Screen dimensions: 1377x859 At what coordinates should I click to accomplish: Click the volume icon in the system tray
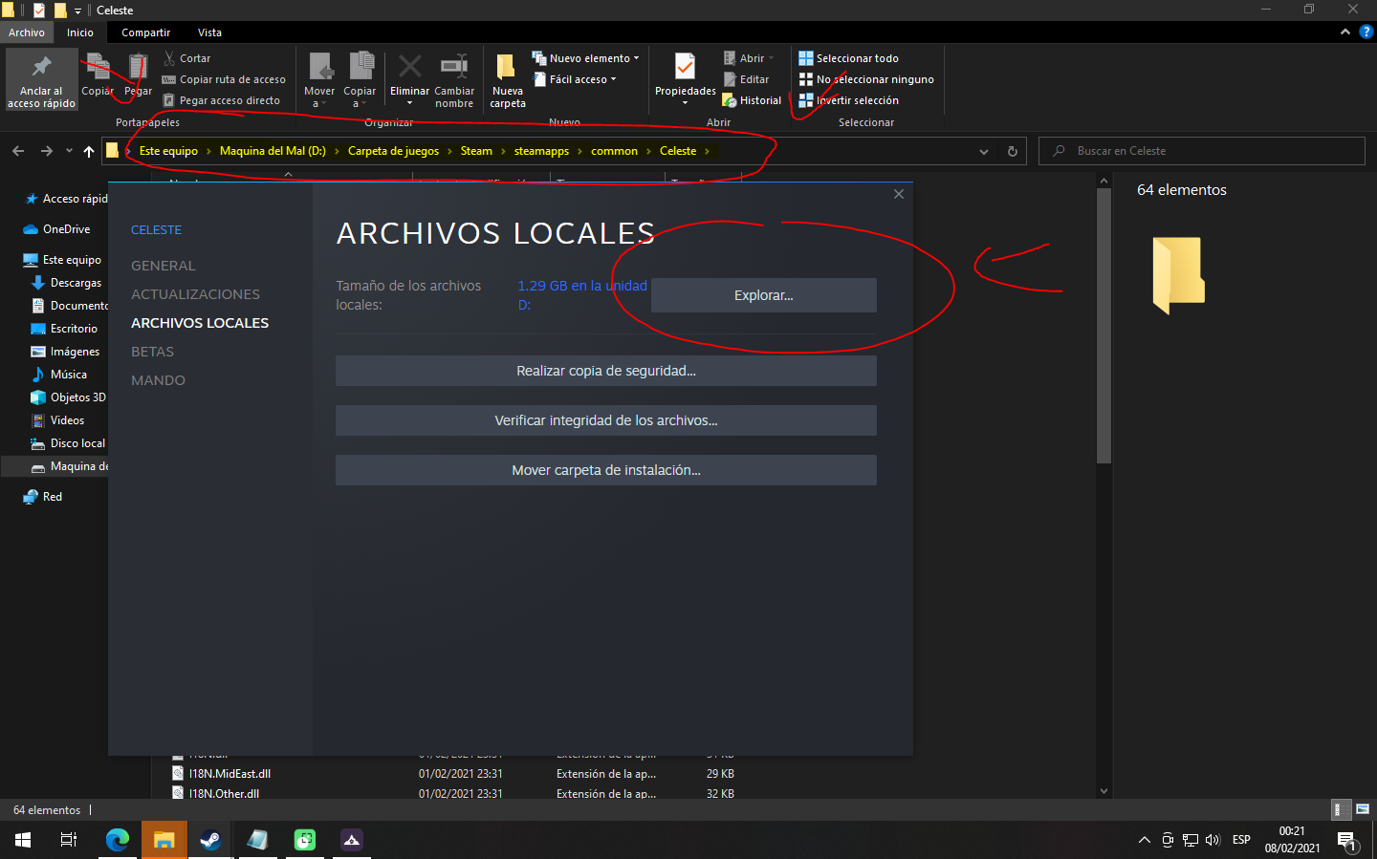click(x=1213, y=840)
